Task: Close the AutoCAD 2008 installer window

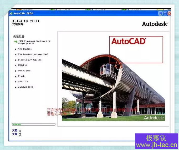Action: [169, 14]
